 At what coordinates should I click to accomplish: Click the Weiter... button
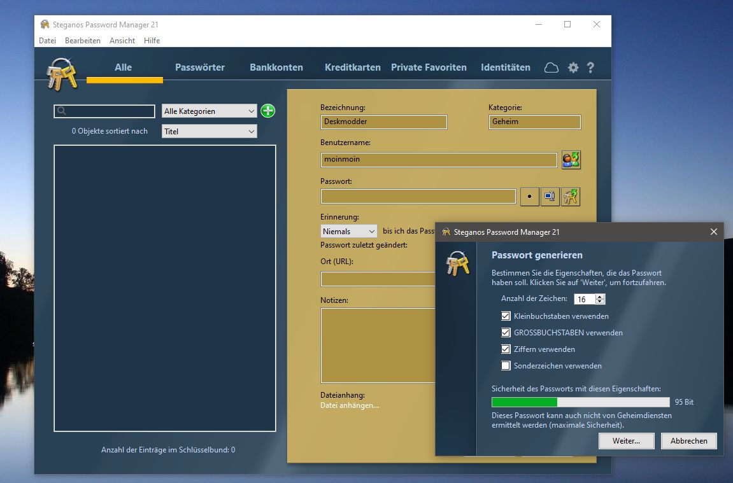click(627, 441)
